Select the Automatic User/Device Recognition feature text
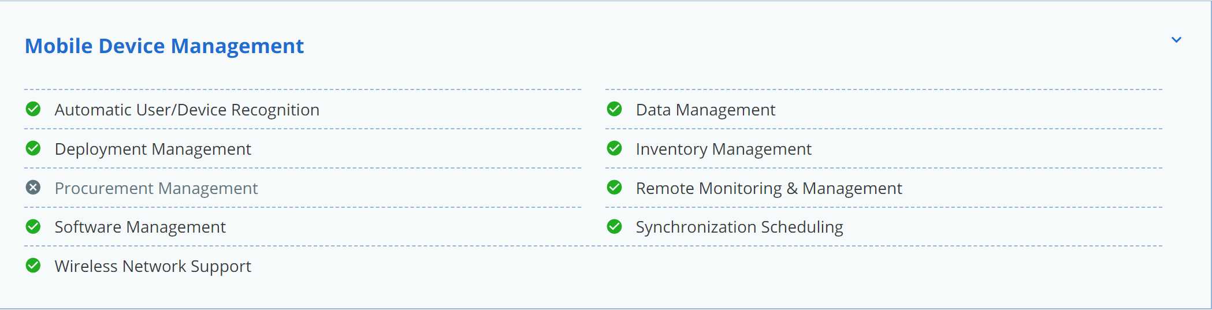 tap(187, 110)
